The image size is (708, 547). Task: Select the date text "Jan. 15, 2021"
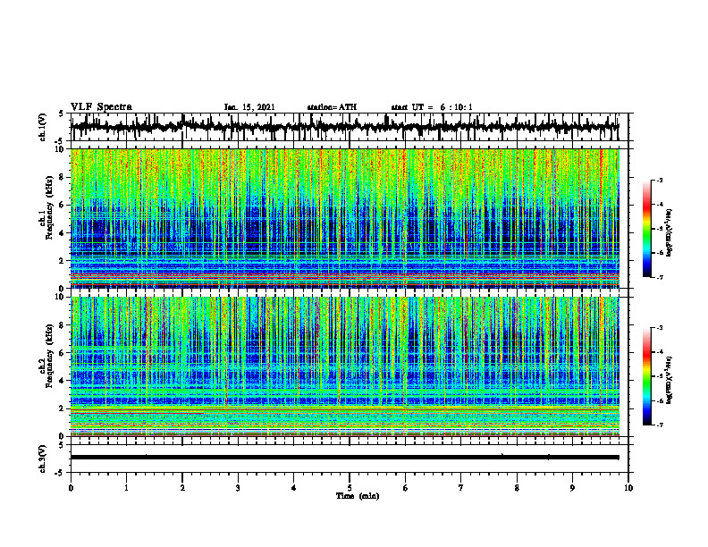coord(249,107)
